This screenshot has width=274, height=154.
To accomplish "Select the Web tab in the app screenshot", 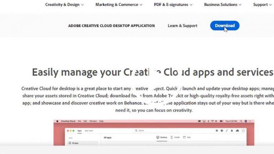I will [x=187, y=137].
